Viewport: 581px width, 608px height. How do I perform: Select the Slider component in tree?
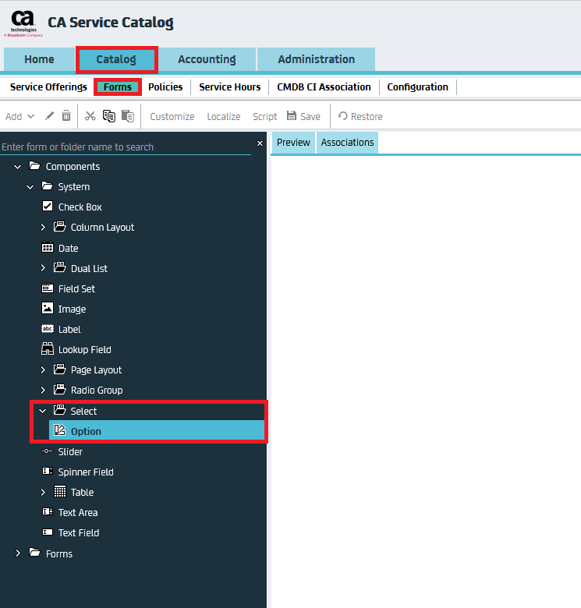tap(70, 452)
